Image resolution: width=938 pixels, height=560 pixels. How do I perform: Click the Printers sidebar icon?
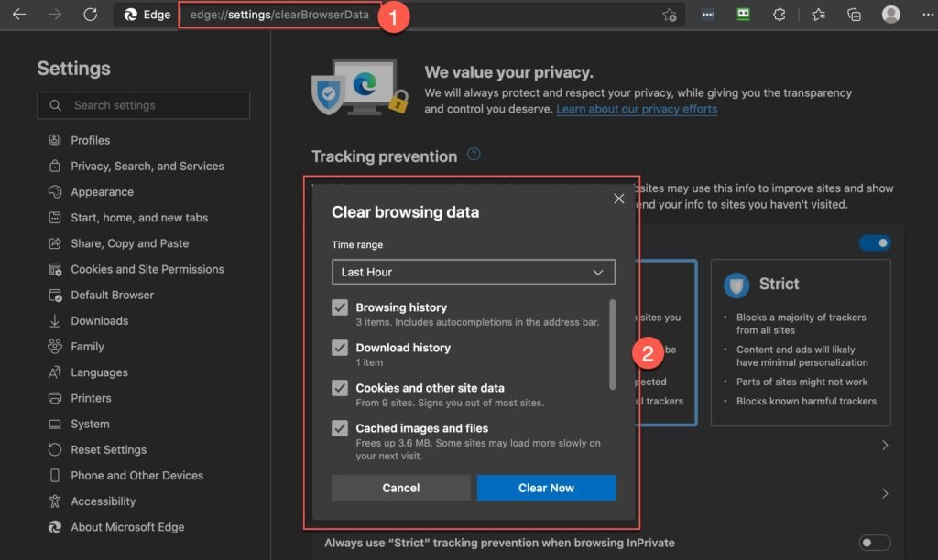[54, 397]
